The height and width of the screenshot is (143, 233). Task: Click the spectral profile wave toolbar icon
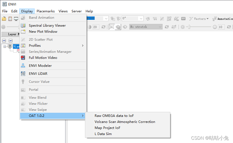pyautogui.click(x=155, y=19)
